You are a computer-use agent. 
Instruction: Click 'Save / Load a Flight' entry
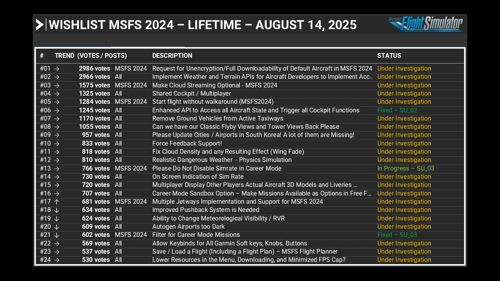pyautogui.click(x=245, y=252)
